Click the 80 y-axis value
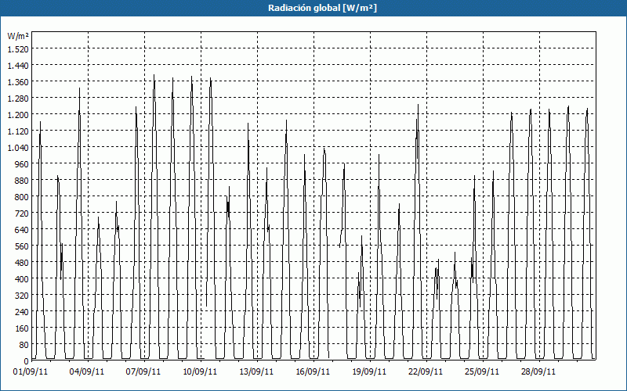 pyautogui.click(x=24, y=345)
